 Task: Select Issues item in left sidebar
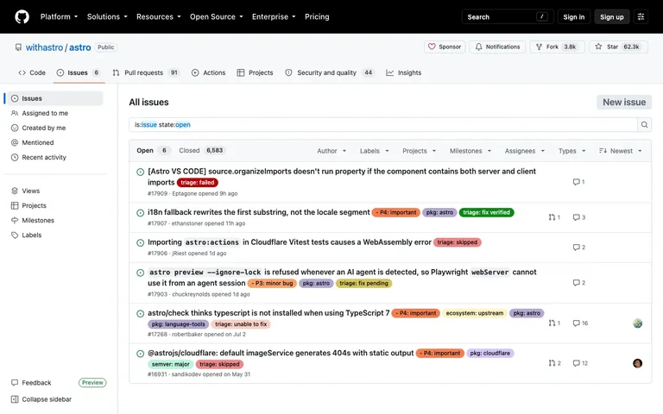55,98
